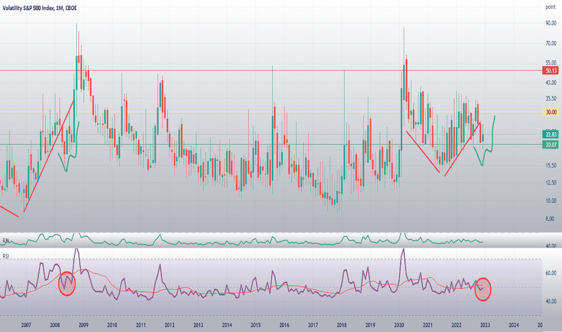This screenshot has width=562, height=332.
Task: Select the 50.13 red price label
Action: coord(551,71)
